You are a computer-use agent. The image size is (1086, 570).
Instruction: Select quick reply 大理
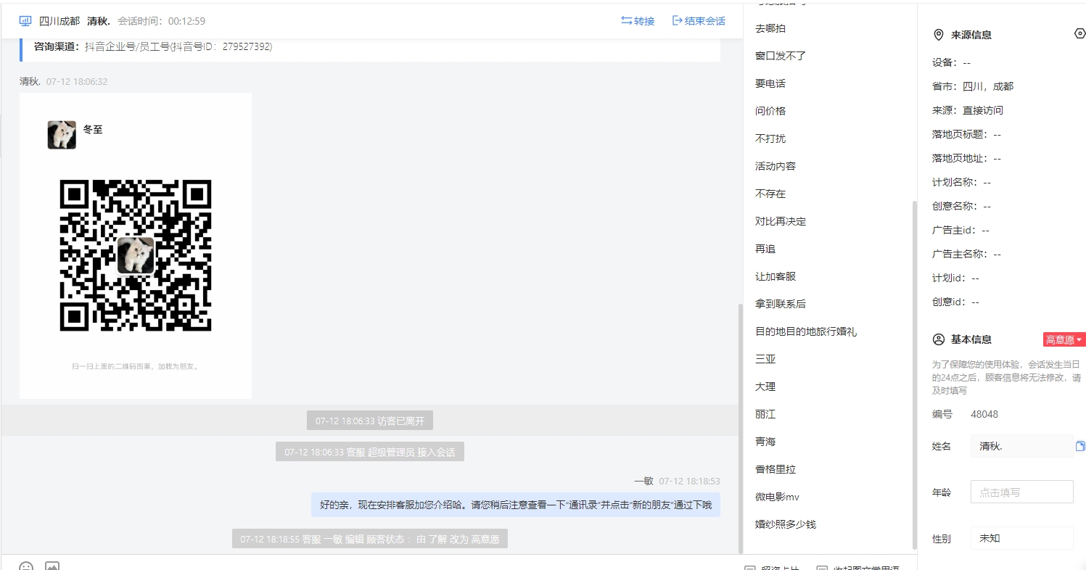tap(765, 387)
